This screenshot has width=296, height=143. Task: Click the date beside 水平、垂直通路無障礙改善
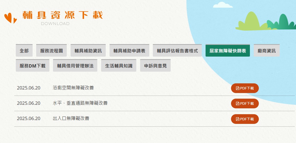(x=29, y=103)
